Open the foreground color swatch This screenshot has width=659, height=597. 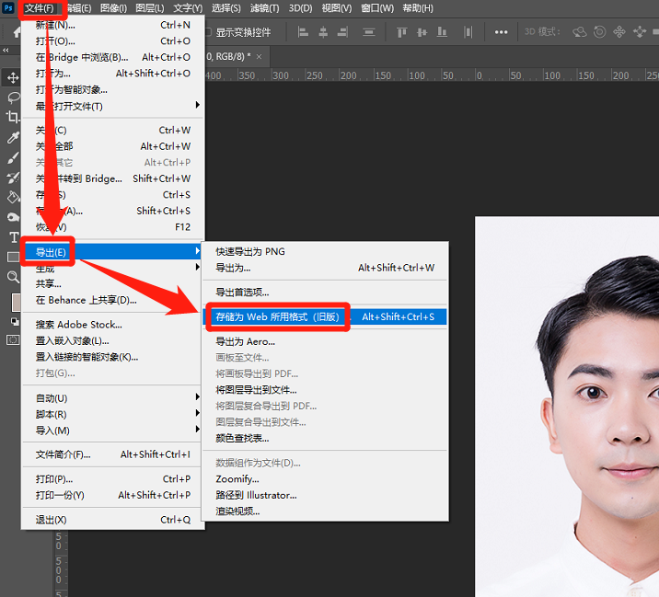[x=16, y=303]
